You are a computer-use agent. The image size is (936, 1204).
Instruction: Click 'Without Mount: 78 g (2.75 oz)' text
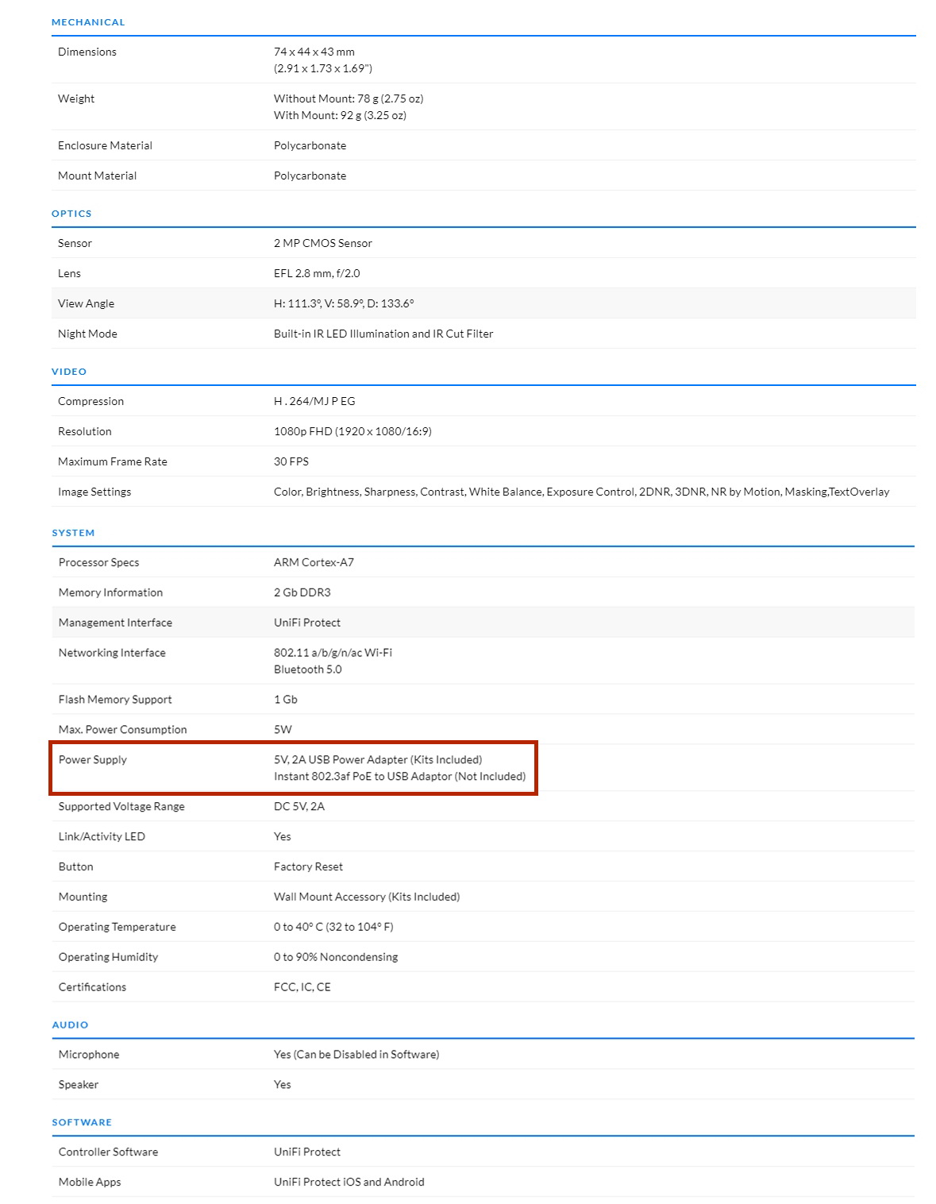[x=349, y=98]
